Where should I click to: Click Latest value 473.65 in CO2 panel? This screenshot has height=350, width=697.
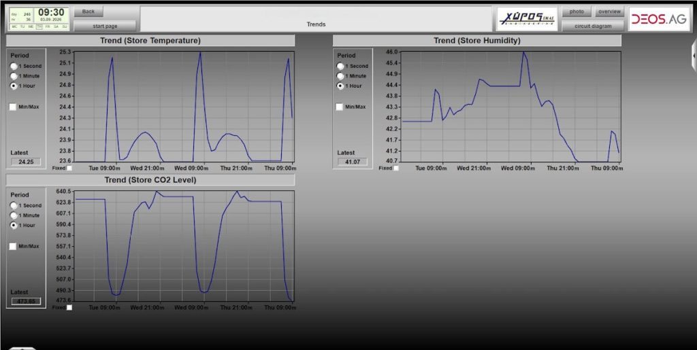(x=26, y=301)
